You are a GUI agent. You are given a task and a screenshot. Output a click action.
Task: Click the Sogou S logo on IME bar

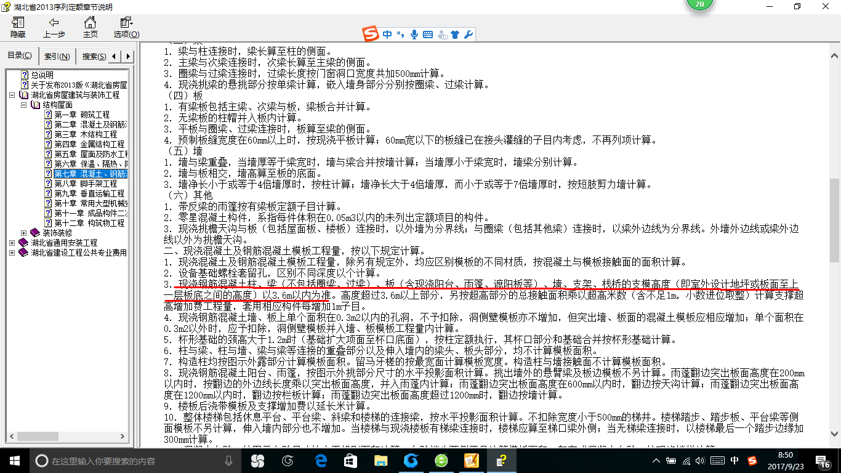(370, 34)
